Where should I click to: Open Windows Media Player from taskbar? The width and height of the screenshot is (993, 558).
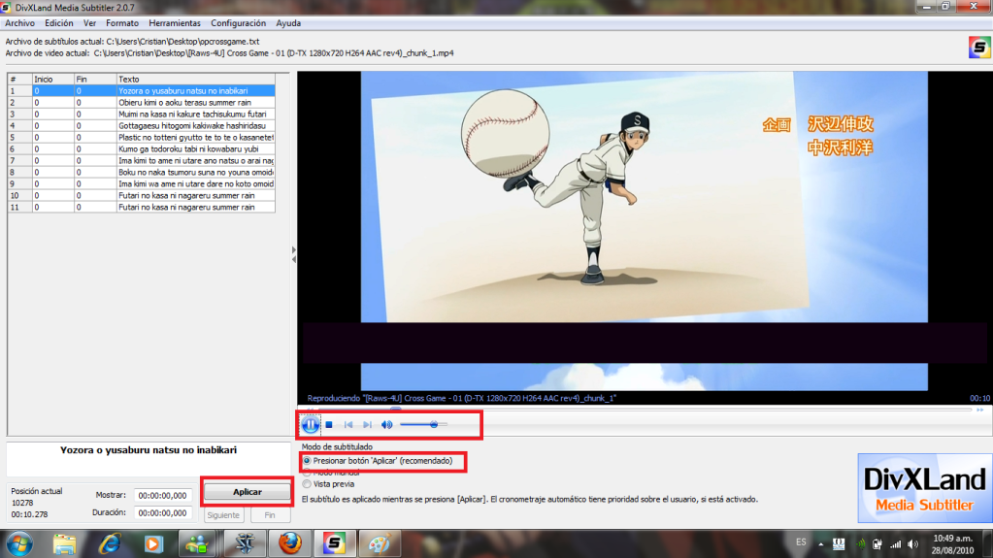click(x=153, y=544)
